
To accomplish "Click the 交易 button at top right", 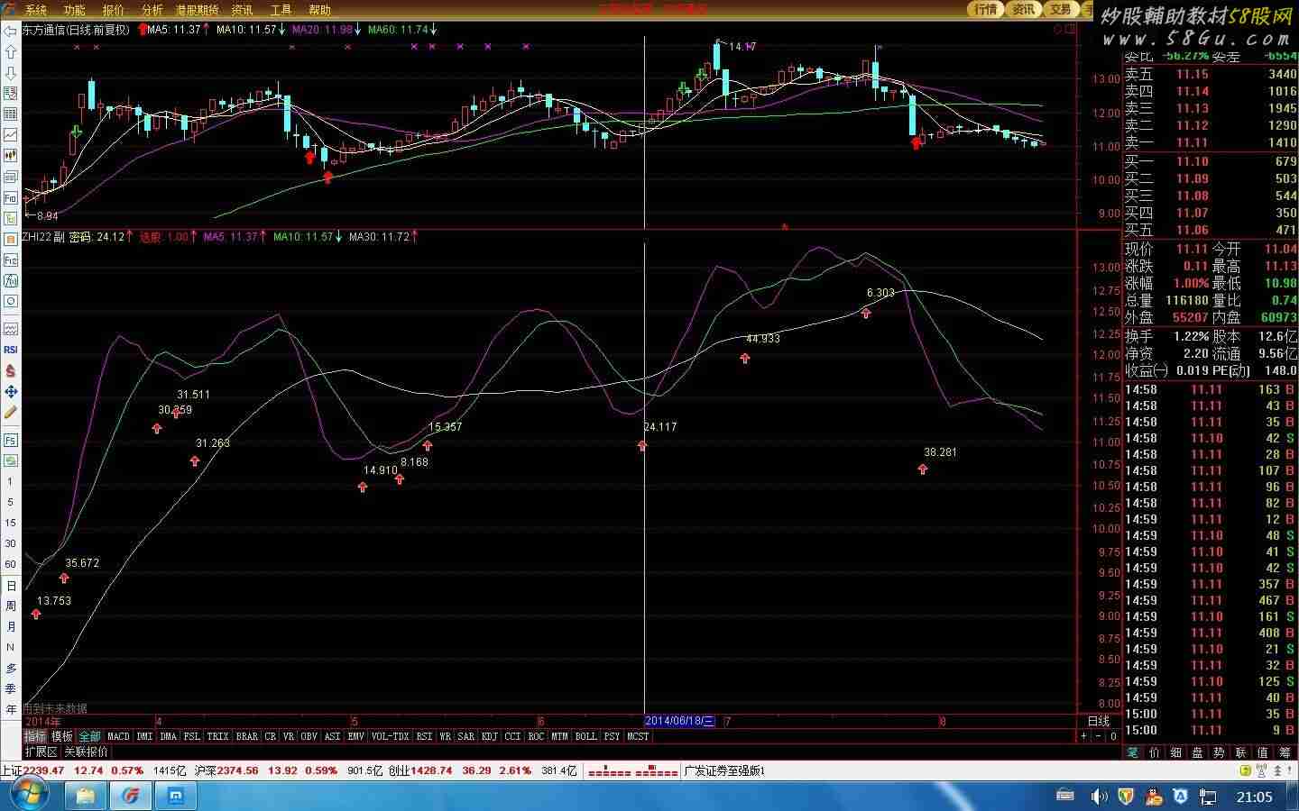I will tap(1060, 9).
